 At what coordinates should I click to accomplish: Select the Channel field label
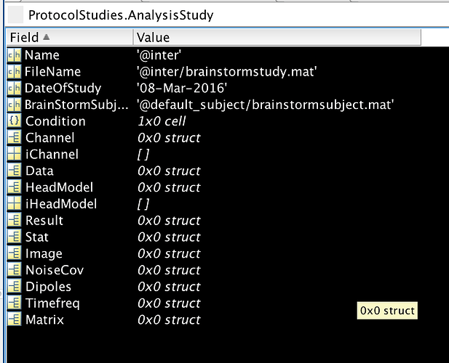click(x=50, y=138)
